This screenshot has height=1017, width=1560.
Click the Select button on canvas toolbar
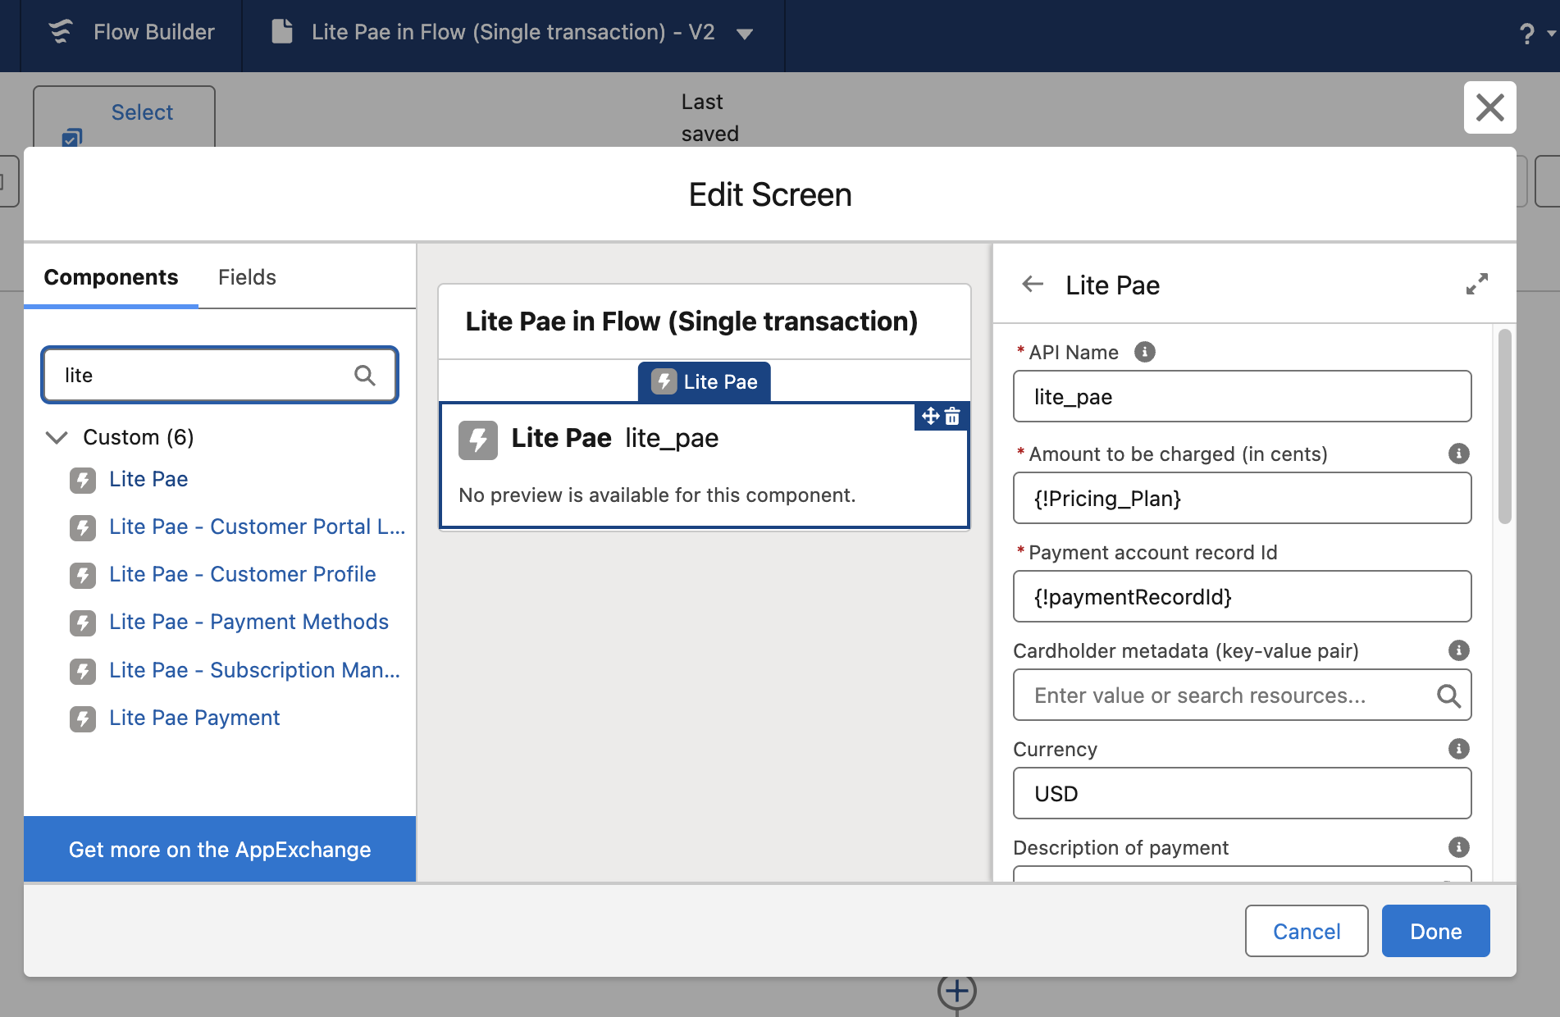click(x=125, y=116)
